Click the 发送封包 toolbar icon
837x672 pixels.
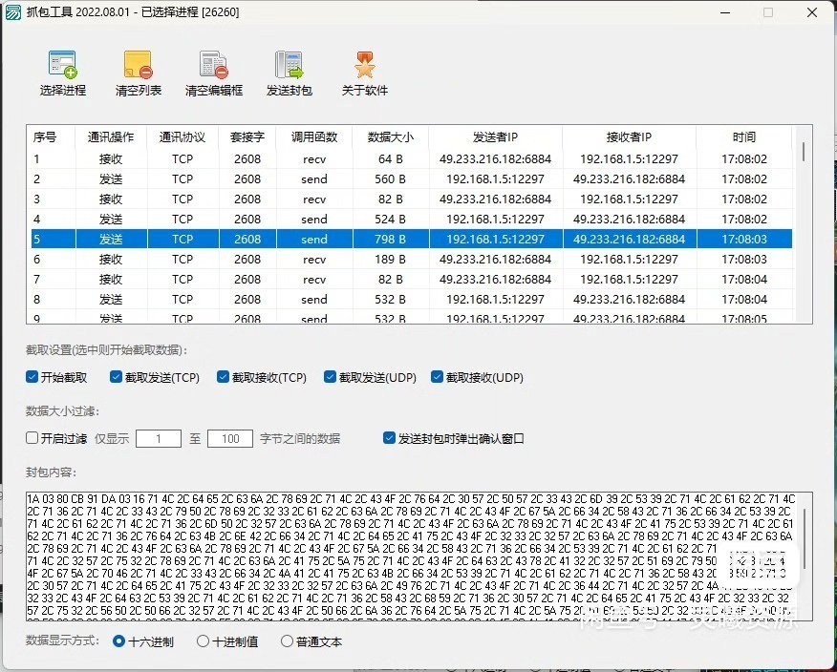pyautogui.click(x=289, y=65)
